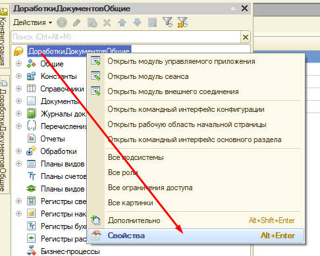The width and height of the screenshot is (320, 256).
Task: Click the yellow configuration root icon
Action: (x=18, y=51)
